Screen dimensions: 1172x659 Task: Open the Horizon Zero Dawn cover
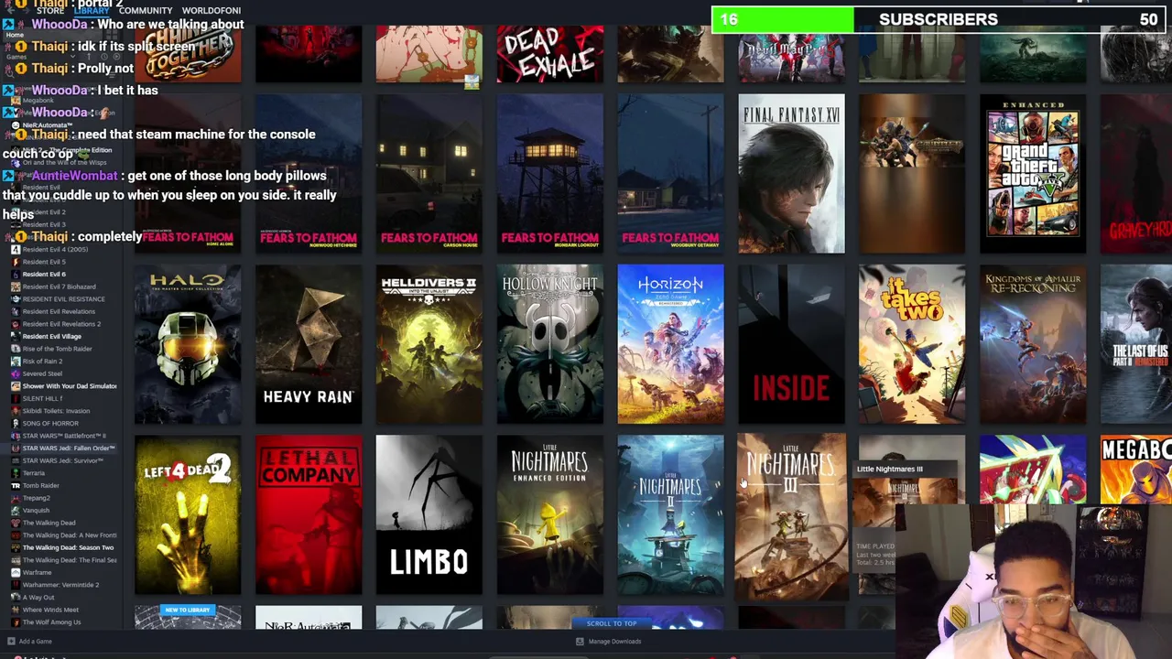click(x=671, y=345)
